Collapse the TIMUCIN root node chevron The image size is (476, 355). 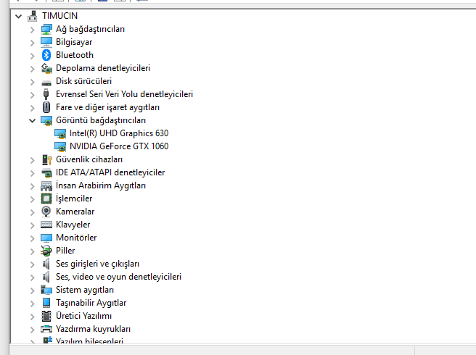19,17
